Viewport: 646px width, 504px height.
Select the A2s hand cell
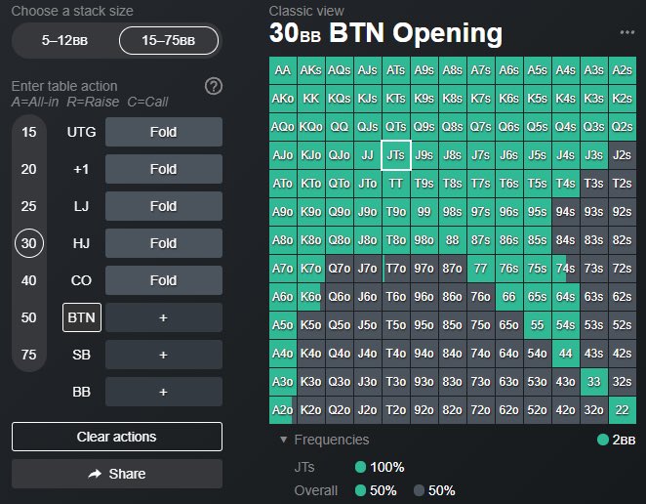(623, 70)
